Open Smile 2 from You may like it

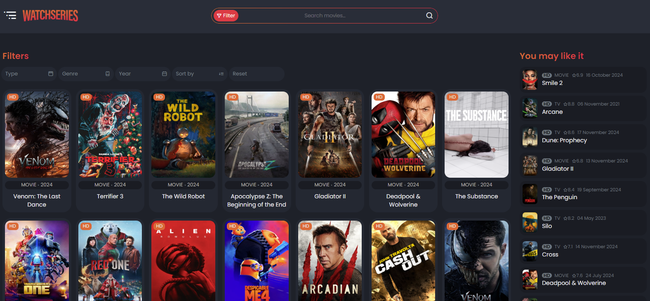pos(552,83)
